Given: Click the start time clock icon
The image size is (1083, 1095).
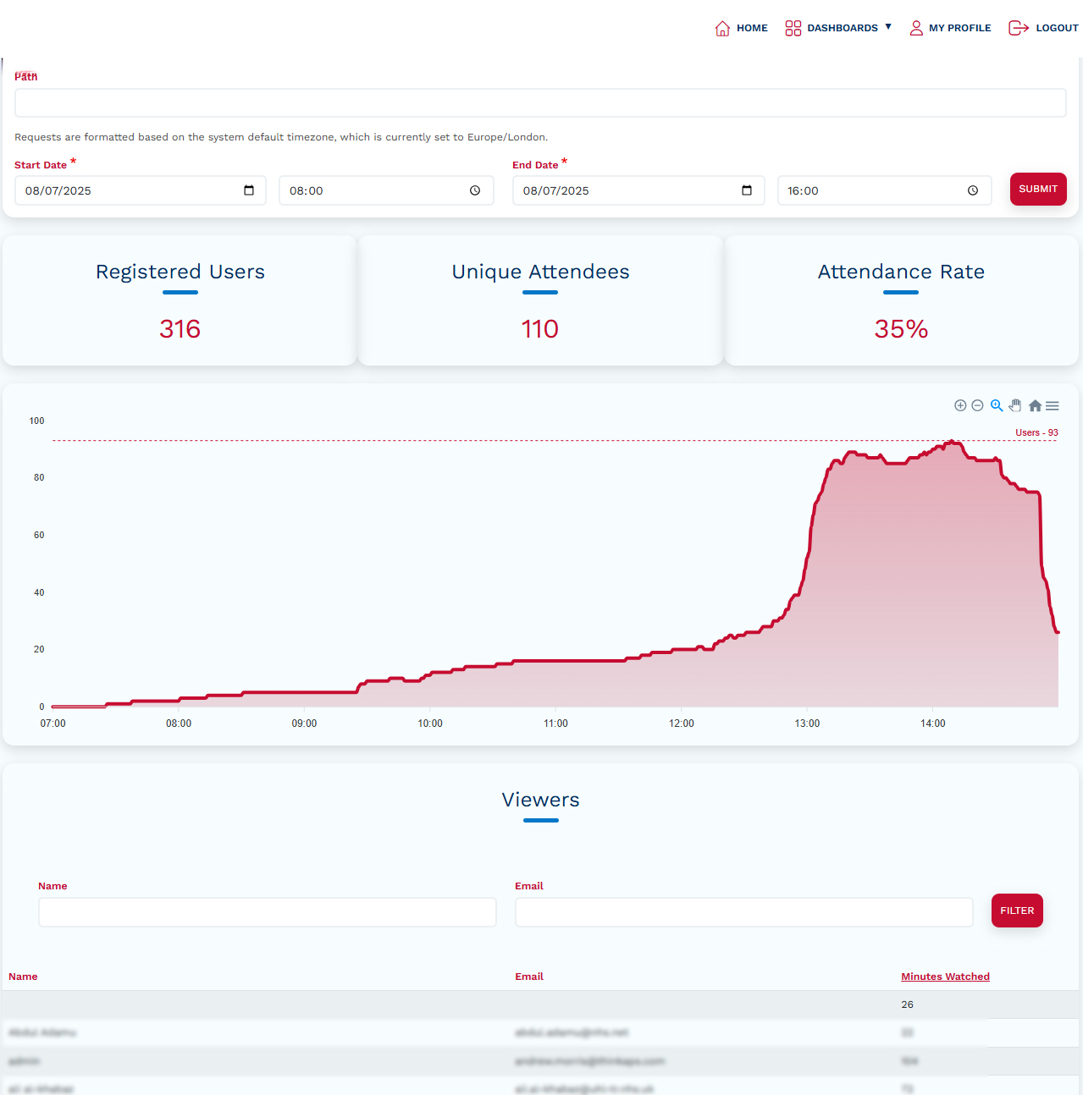Looking at the screenshot, I should pyautogui.click(x=475, y=190).
